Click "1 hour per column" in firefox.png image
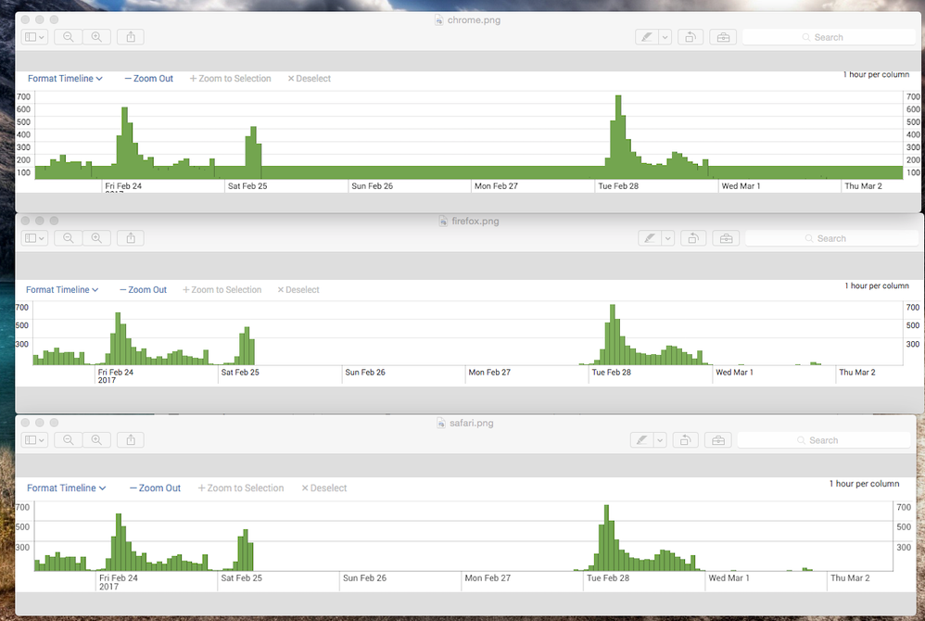925x621 pixels. [x=877, y=285]
